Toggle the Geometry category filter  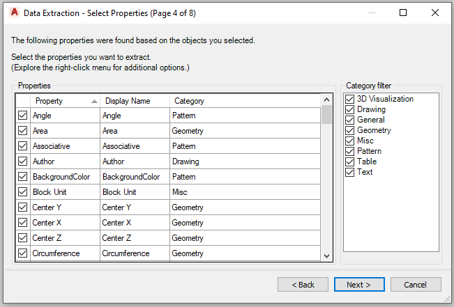(350, 130)
